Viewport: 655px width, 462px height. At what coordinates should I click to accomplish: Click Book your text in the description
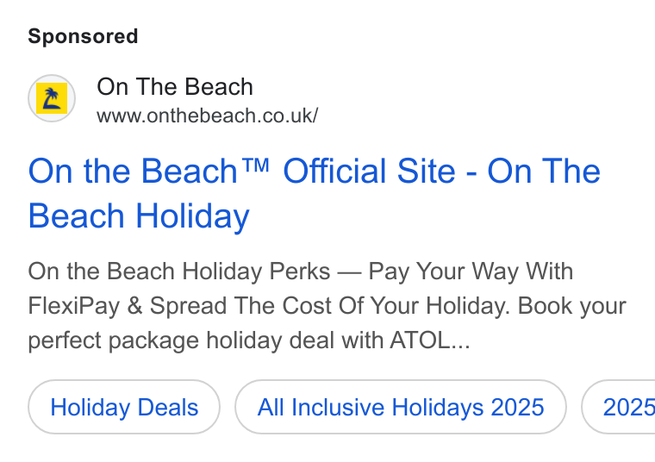click(572, 306)
